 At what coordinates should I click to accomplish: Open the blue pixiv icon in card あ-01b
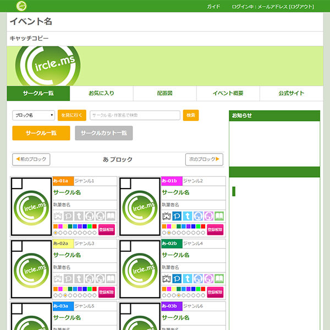click(177, 216)
